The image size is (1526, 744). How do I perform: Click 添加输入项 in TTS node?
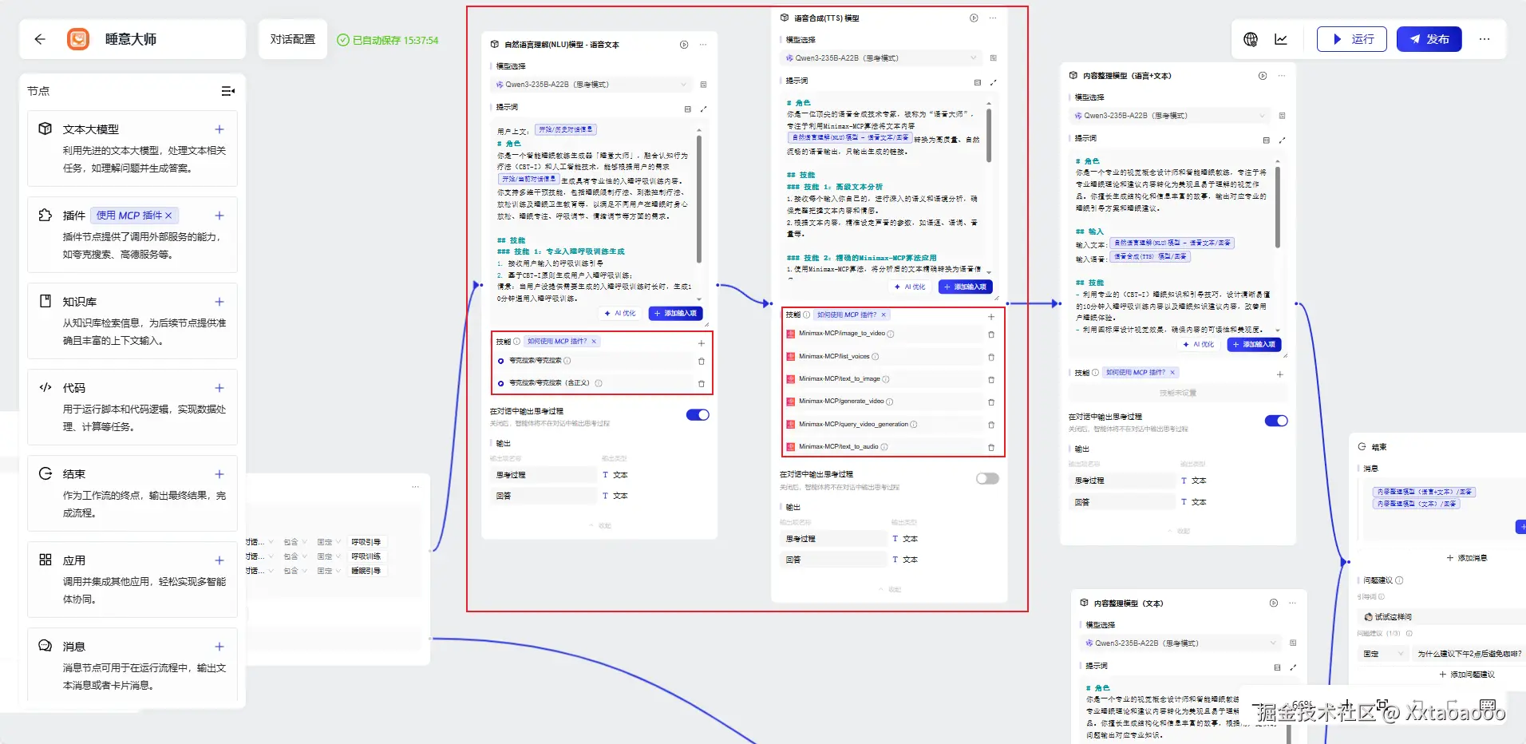tap(965, 287)
